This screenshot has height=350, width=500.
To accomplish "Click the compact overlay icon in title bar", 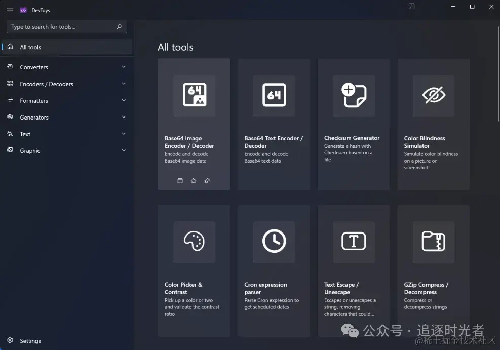I will pyautogui.click(x=412, y=7).
